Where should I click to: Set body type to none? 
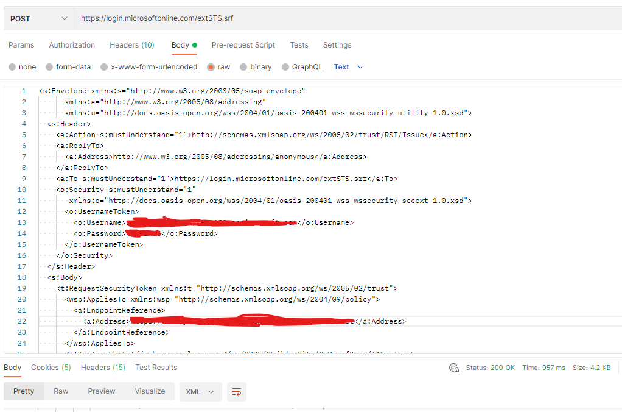point(22,67)
